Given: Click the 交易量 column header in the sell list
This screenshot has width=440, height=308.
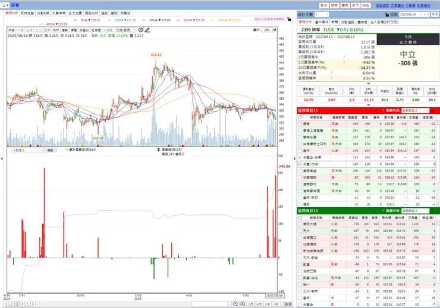Looking at the screenshot, I should (413, 218).
